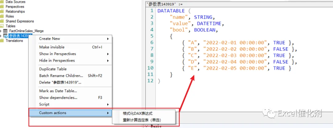The image size is (333, 128).
Task: Collapse the Basic property section
Action: click(x=147, y=126)
